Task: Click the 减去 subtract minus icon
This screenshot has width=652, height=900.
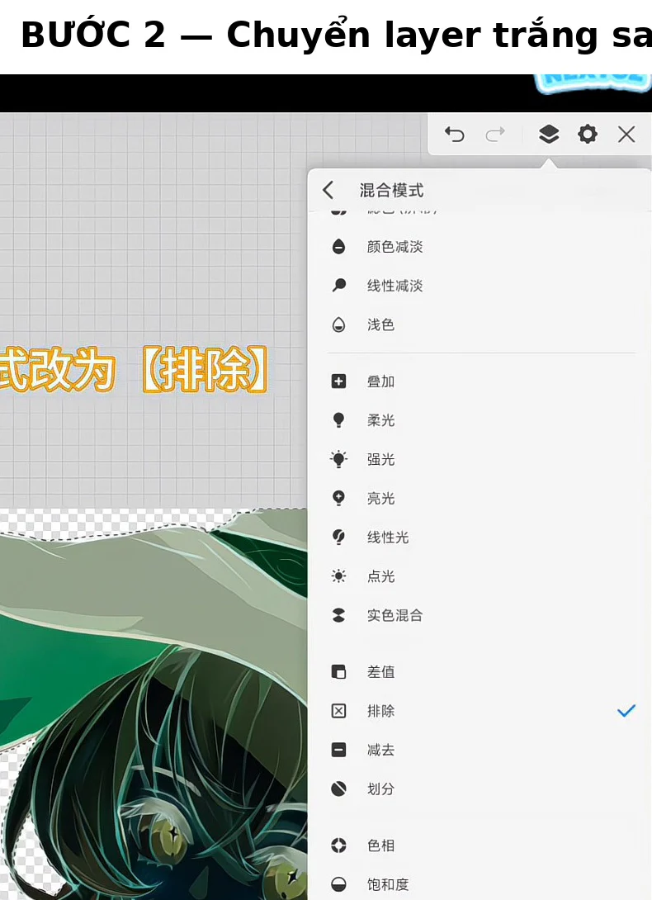Action: point(338,750)
